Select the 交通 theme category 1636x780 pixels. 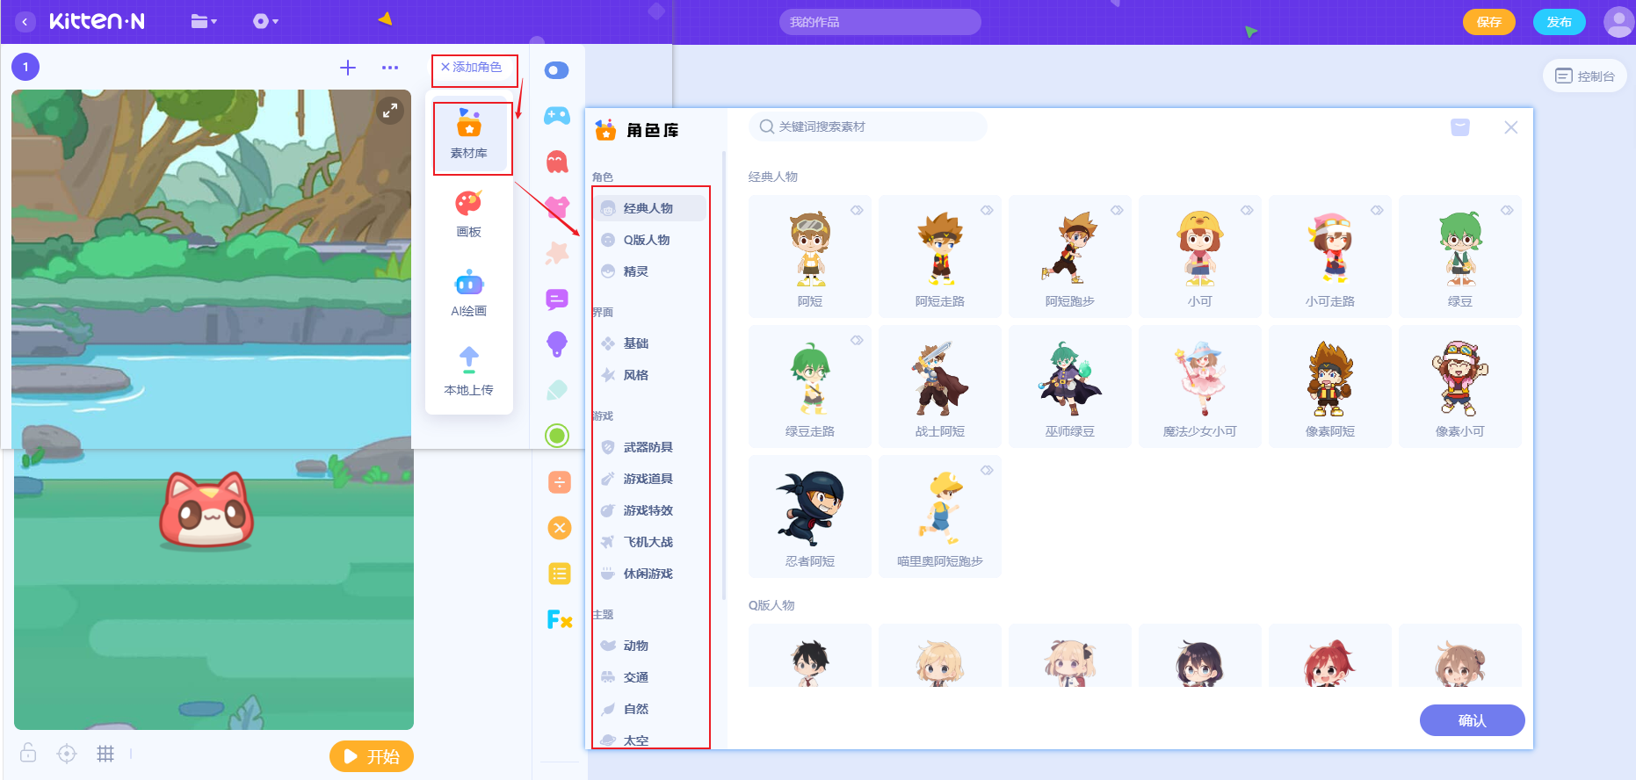[x=650, y=677]
